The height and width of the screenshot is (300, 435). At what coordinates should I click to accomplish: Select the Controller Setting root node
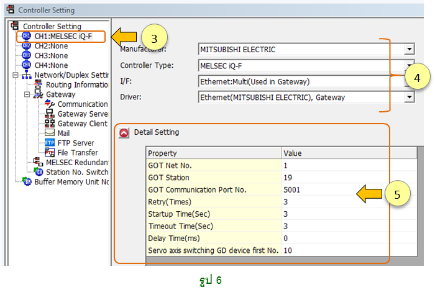(x=52, y=26)
